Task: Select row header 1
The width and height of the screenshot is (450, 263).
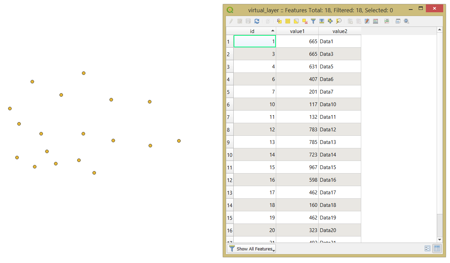Action: coord(230,42)
